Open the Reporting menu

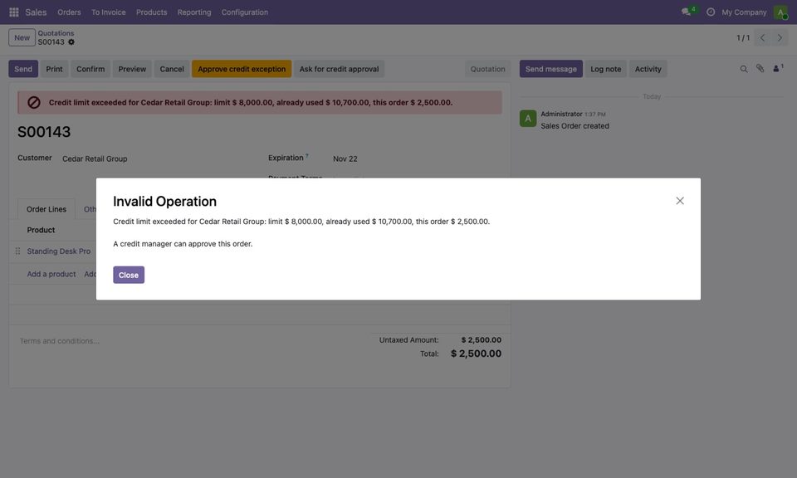194,12
